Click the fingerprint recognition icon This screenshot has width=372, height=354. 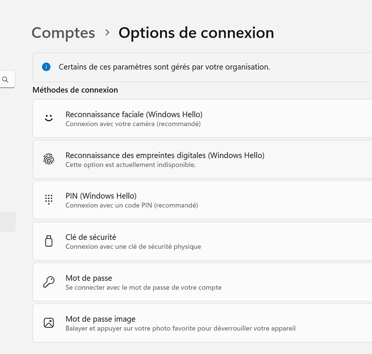pos(48,159)
